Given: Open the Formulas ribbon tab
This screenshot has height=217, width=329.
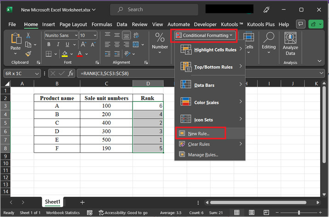Looking at the screenshot, I should (101, 24).
